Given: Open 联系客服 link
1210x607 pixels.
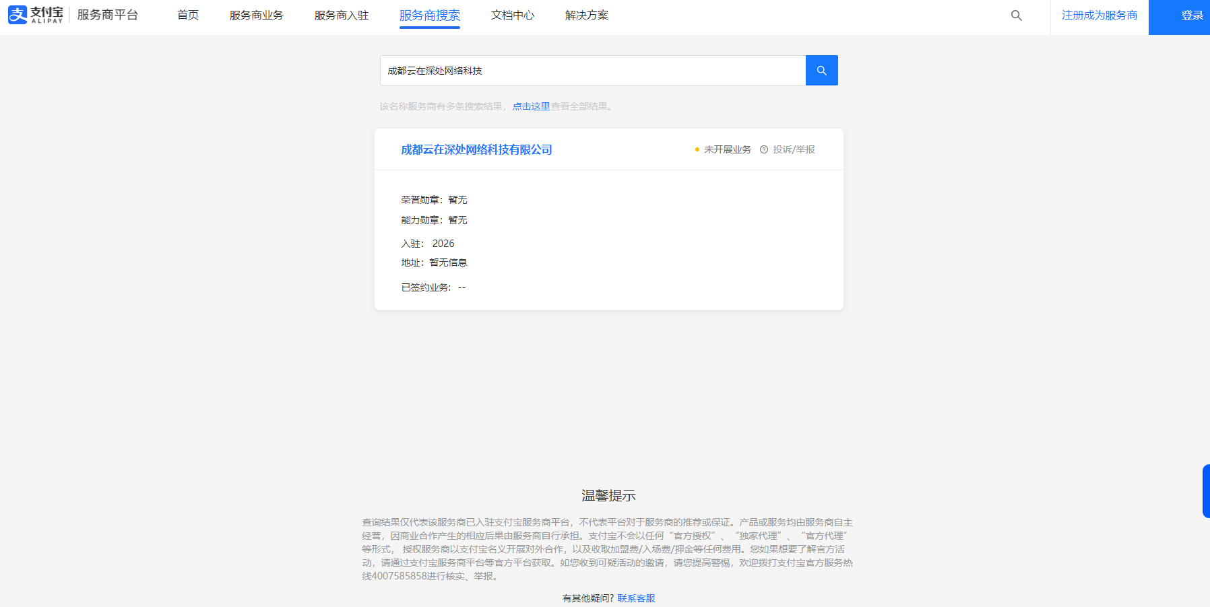Looking at the screenshot, I should coord(637,598).
